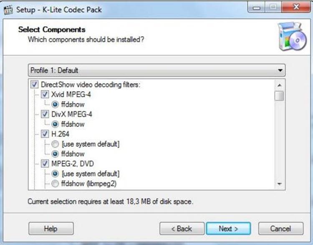Open Help for the setup

(x=51, y=228)
